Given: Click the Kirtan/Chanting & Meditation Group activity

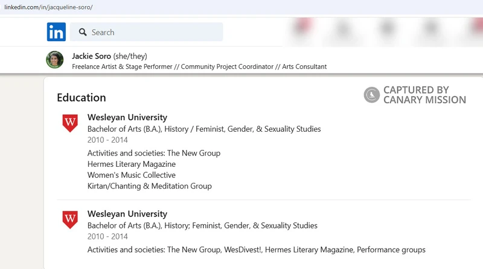Looking at the screenshot, I should click(150, 186).
